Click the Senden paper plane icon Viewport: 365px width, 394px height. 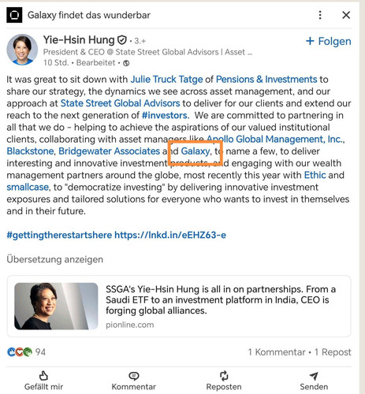[x=314, y=376]
